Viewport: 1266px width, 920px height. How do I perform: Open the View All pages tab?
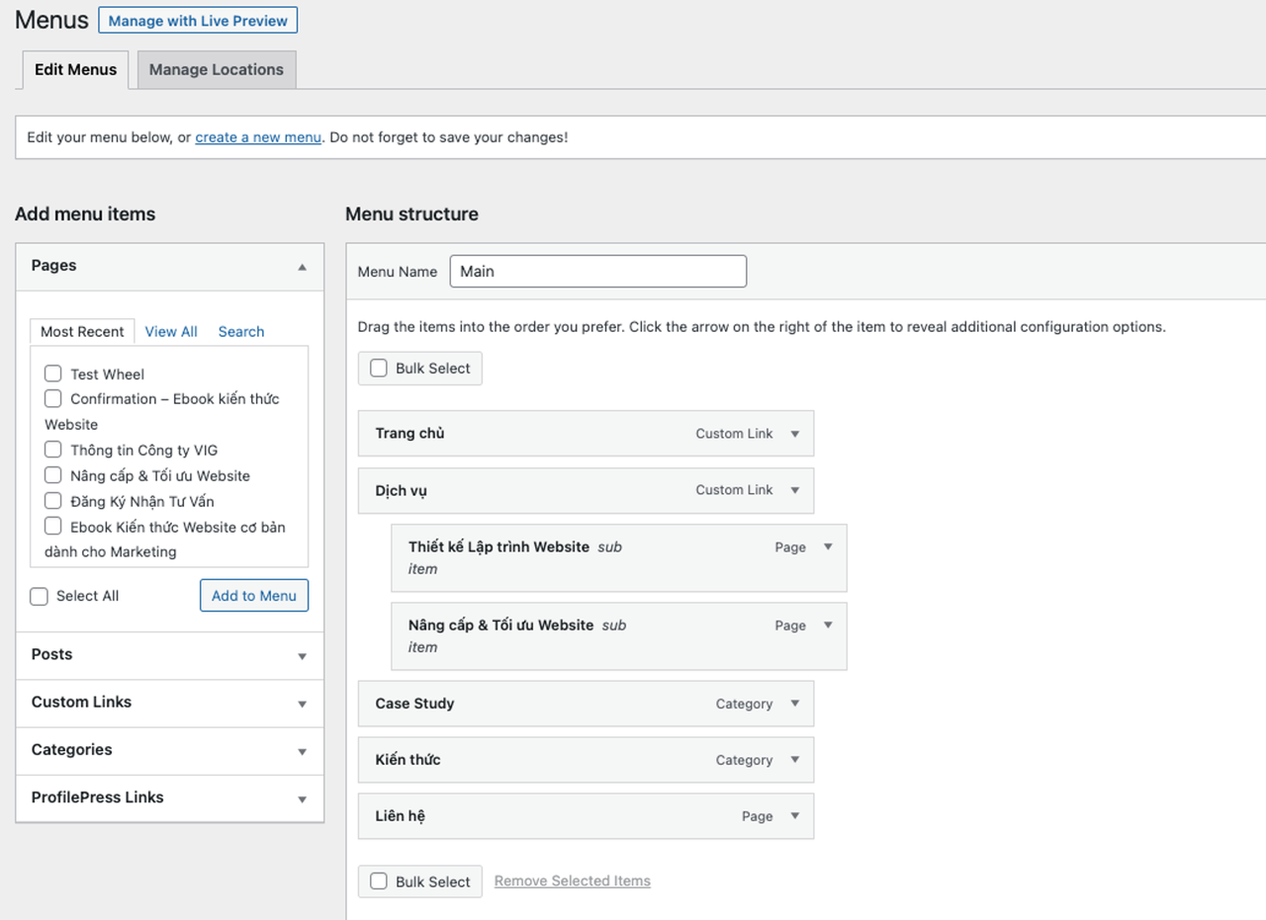171,332
